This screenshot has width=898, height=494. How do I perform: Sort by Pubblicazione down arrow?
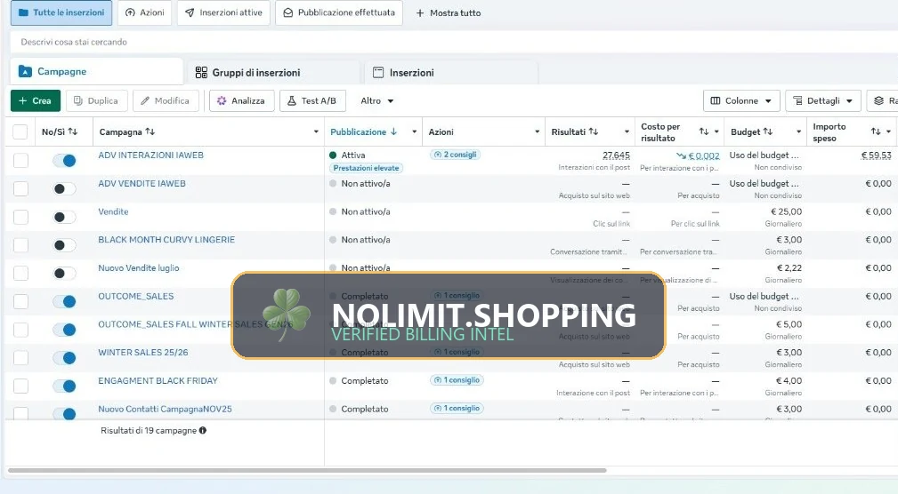tap(394, 131)
